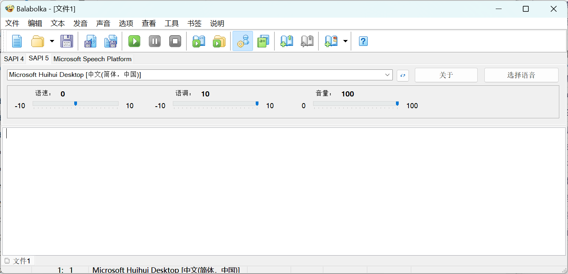The height and width of the screenshot is (274, 568).
Task: Toggle the voice settings panel icon
Action: pyautogui.click(x=243, y=41)
